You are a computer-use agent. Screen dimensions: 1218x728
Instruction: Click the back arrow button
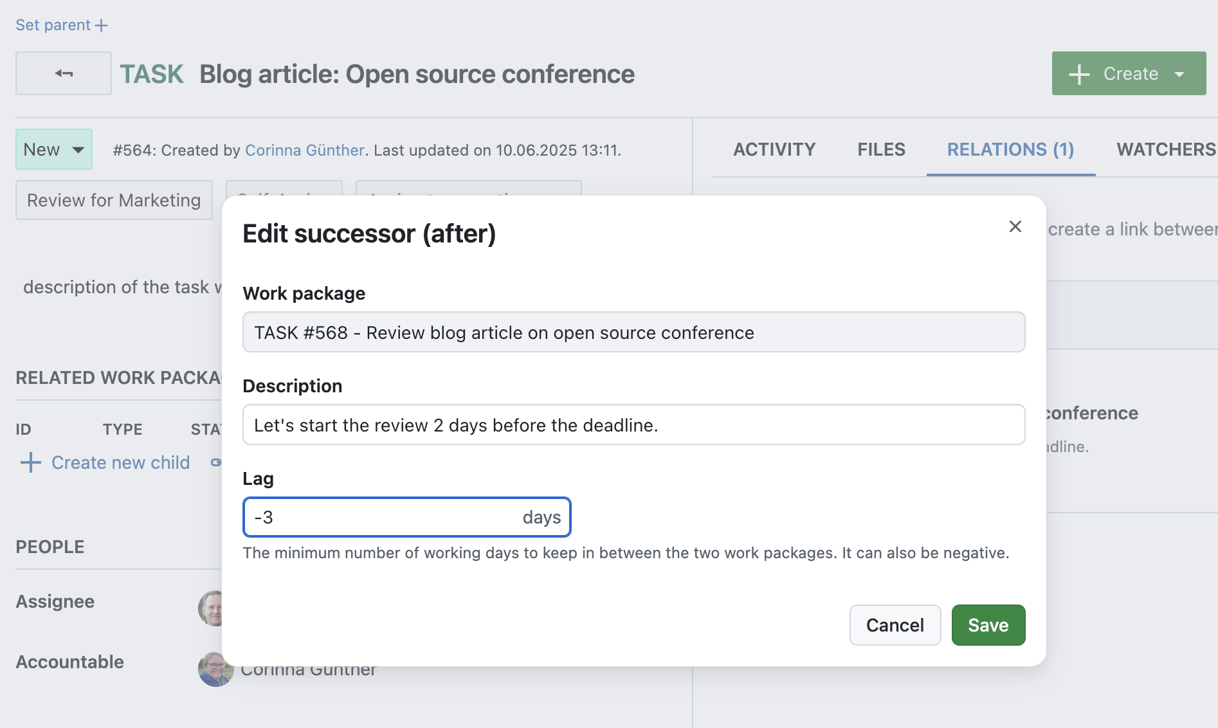[x=64, y=73]
